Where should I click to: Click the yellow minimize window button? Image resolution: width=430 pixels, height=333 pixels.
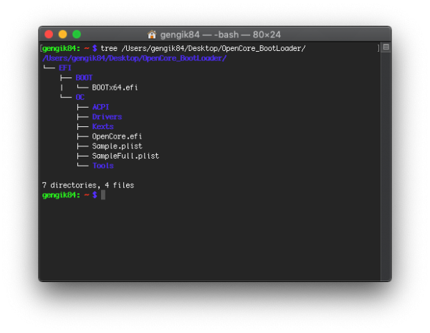pos(63,34)
